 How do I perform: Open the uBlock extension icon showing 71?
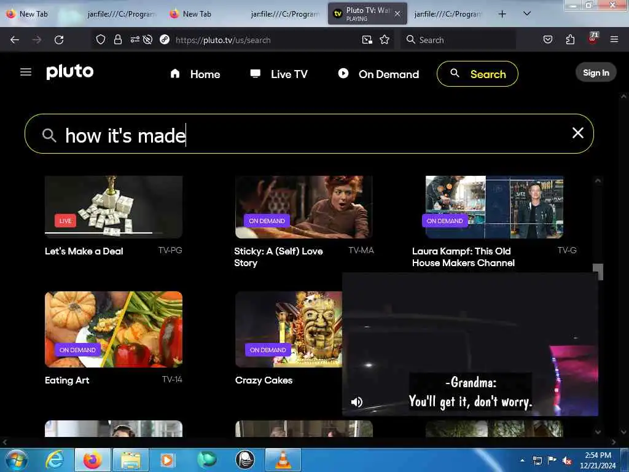pos(593,39)
